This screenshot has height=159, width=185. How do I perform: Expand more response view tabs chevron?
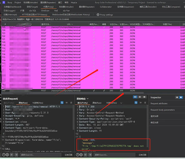(121, 103)
